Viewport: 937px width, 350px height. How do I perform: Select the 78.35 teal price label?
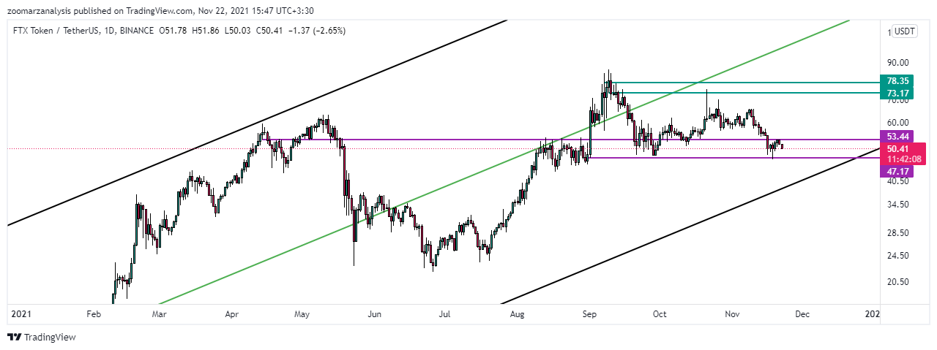pyautogui.click(x=897, y=82)
